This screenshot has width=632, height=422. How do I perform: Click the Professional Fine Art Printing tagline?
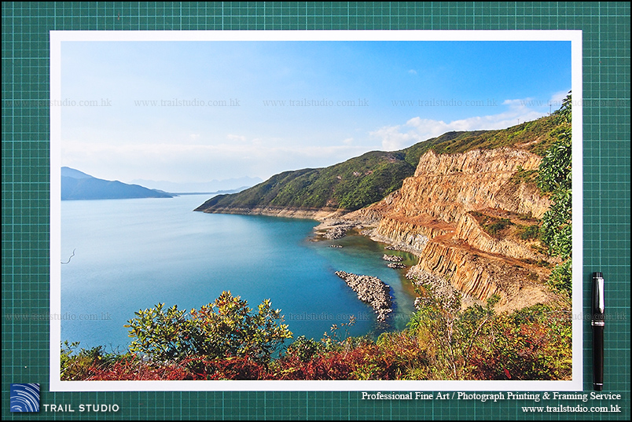(x=491, y=396)
